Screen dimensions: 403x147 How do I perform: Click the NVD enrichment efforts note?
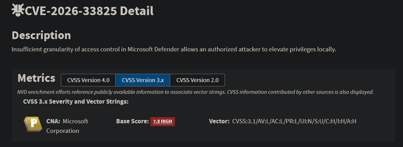point(195,92)
